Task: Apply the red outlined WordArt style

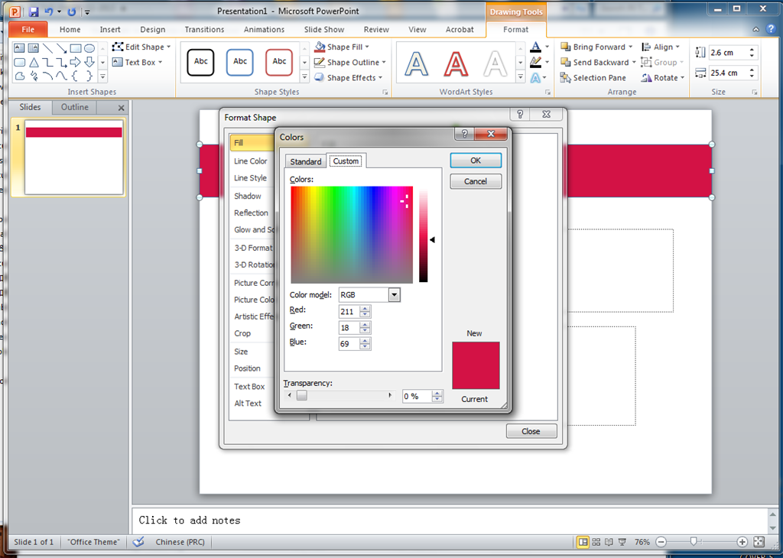Action: (x=456, y=63)
